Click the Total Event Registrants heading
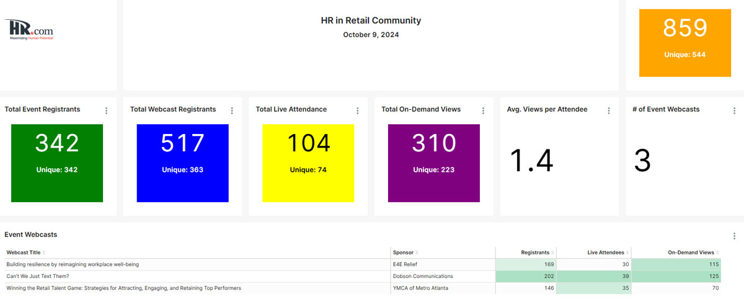744x304 pixels. [x=42, y=109]
